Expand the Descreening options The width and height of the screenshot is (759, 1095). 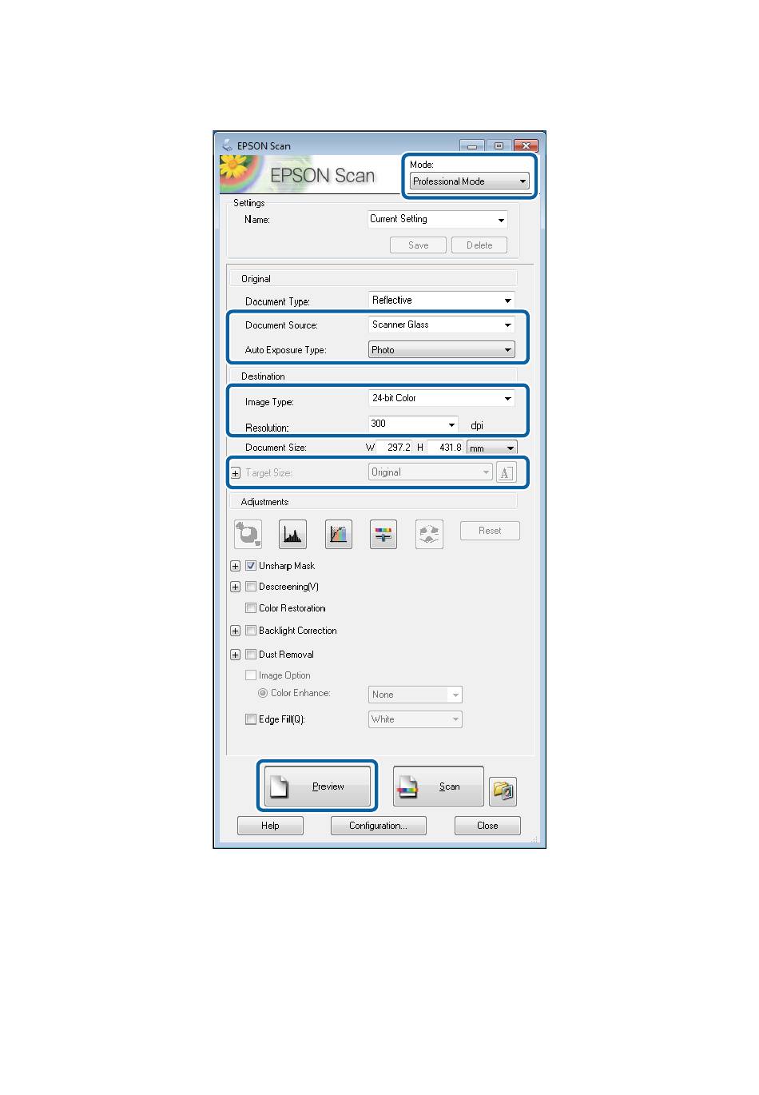tap(235, 587)
